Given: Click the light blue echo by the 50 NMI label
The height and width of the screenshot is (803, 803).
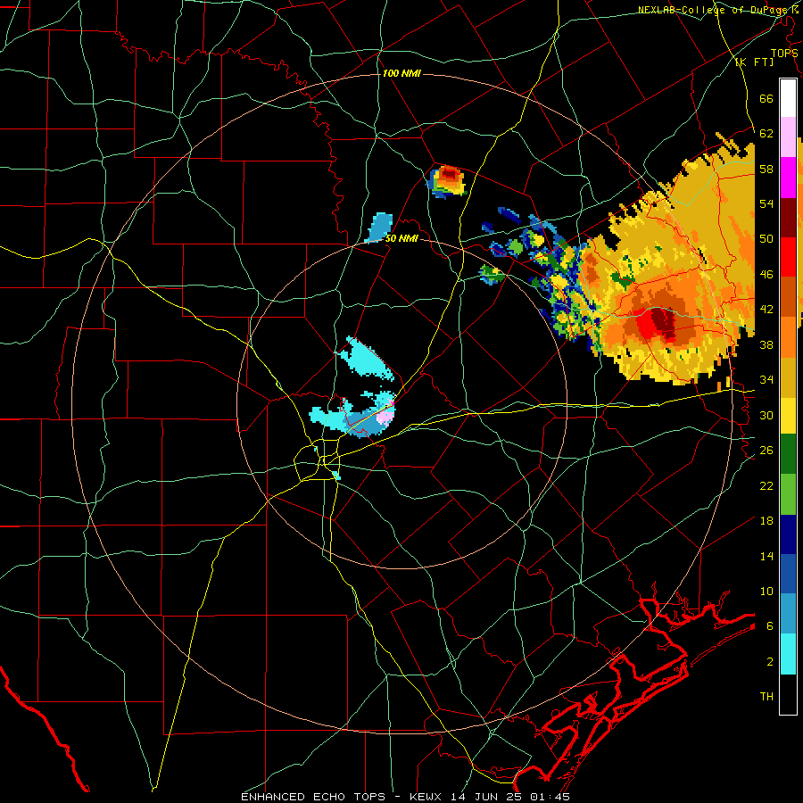Looking at the screenshot, I should pyautogui.click(x=378, y=228).
